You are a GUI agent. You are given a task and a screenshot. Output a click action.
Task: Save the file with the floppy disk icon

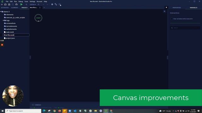[x=9, y=4]
